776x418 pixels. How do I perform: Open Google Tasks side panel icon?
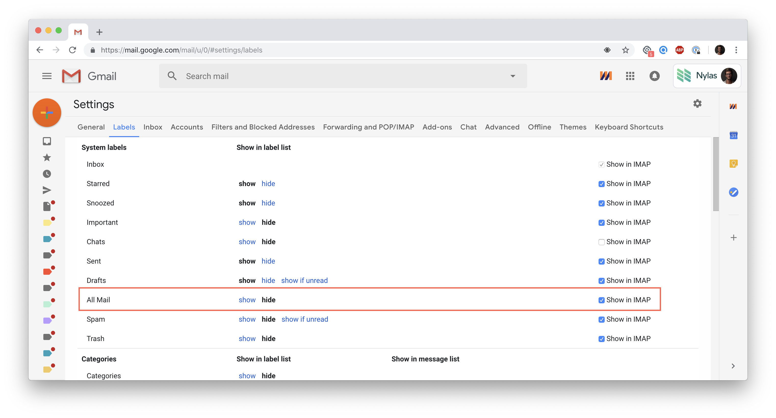[x=733, y=192]
